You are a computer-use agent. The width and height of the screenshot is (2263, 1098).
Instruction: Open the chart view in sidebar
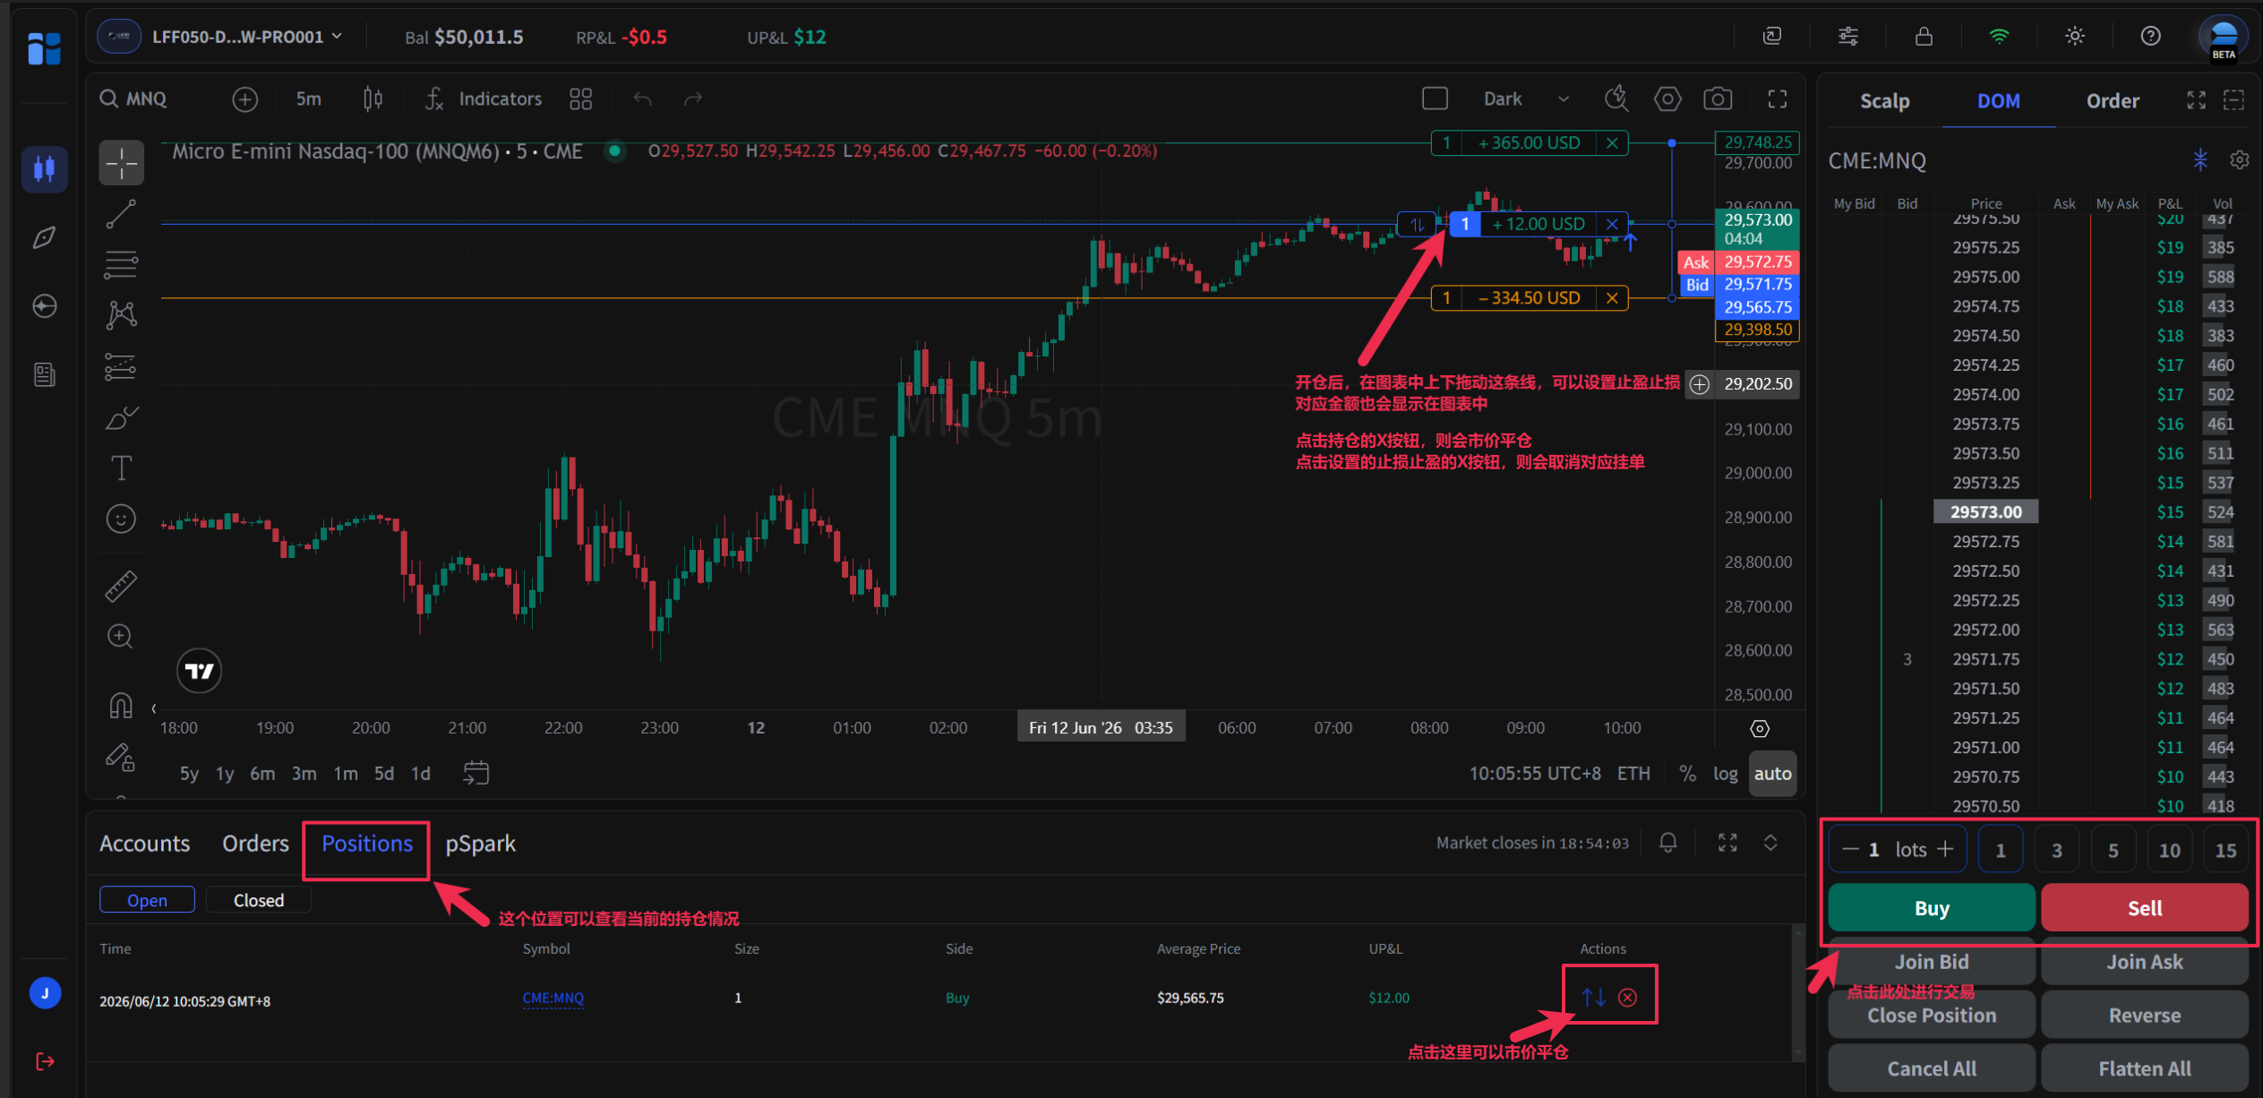(x=45, y=168)
